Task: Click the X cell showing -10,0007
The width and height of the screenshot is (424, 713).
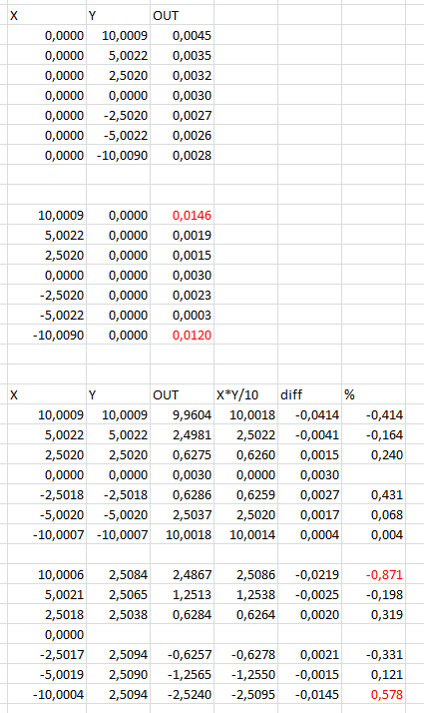Action: 47,535
